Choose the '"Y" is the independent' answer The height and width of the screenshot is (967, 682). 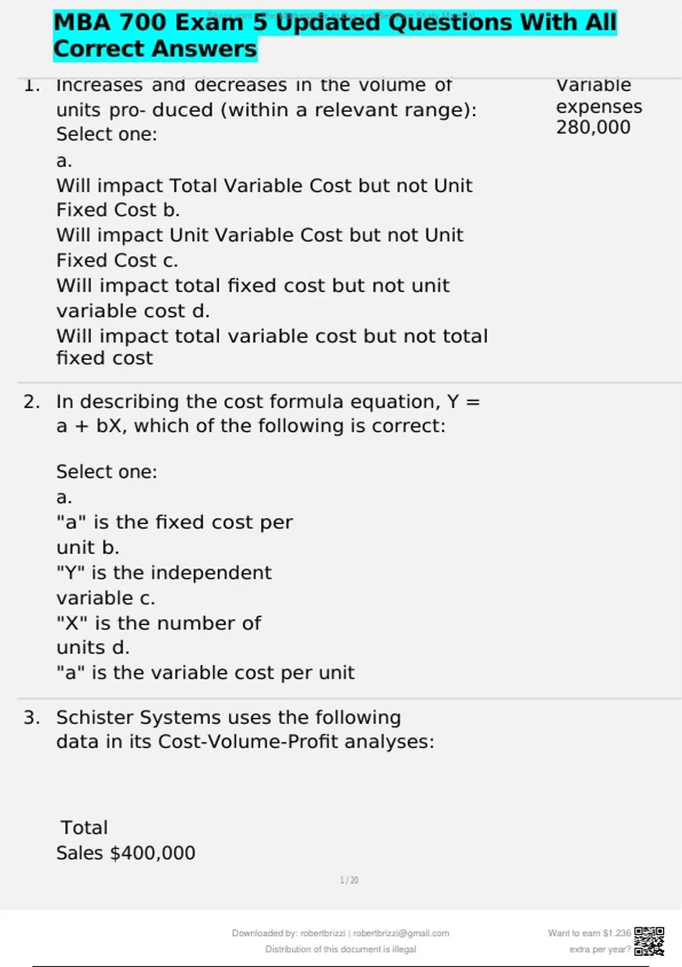[x=164, y=573]
